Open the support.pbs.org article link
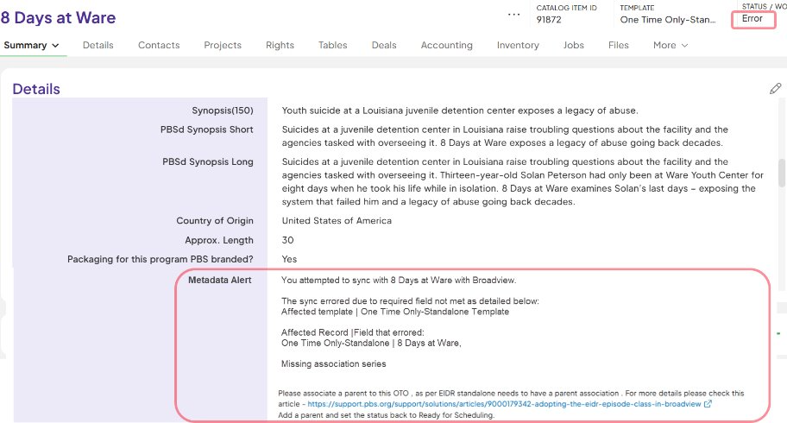Image resolution: width=787 pixels, height=423 pixels. point(504,404)
